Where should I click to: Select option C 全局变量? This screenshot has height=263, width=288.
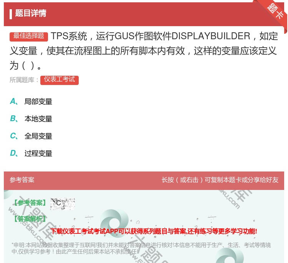point(31,136)
